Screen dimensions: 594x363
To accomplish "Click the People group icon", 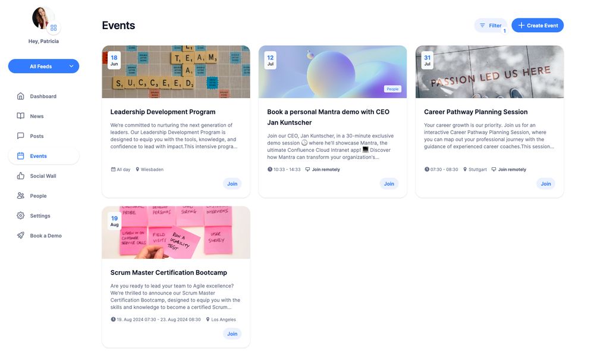I will tap(20, 196).
